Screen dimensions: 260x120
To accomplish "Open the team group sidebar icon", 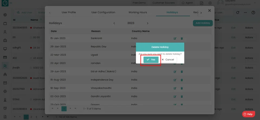I will coord(5,74).
